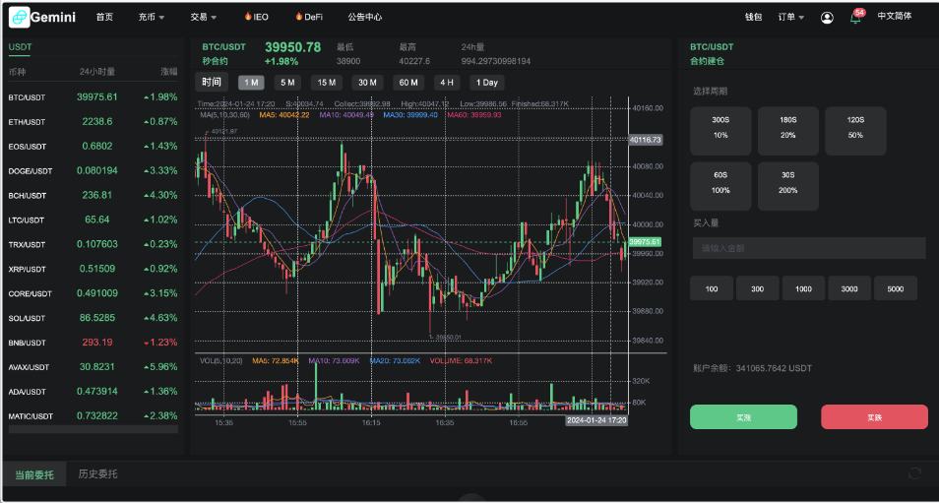Click the Gemini logo icon
The width and height of the screenshot is (939, 503).
coord(20,17)
